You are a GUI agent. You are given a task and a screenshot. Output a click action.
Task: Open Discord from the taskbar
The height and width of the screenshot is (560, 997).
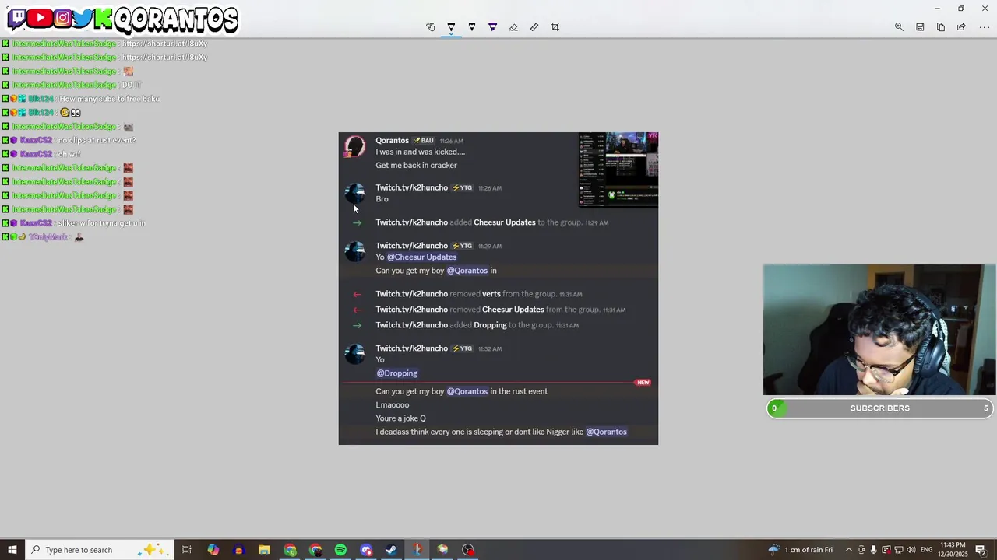click(x=366, y=550)
